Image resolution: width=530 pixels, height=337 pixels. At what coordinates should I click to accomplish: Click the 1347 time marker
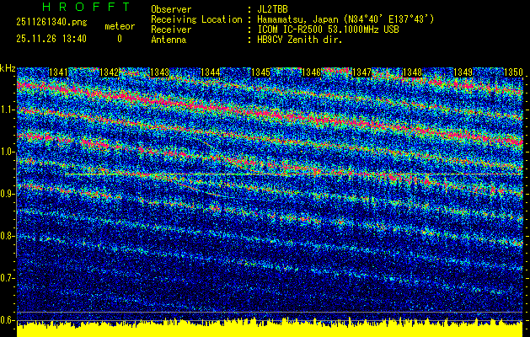point(361,73)
